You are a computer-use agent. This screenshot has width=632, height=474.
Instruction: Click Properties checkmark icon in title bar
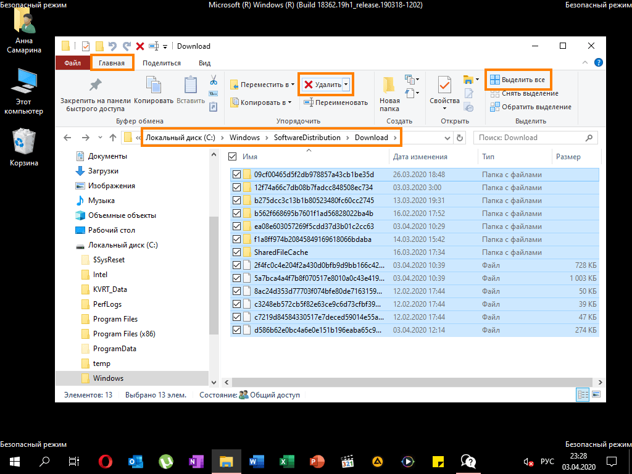tap(85, 46)
